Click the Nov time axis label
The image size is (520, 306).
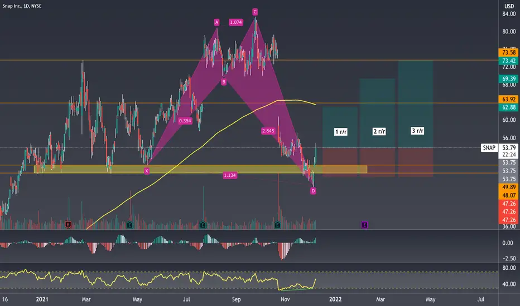click(285, 299)
